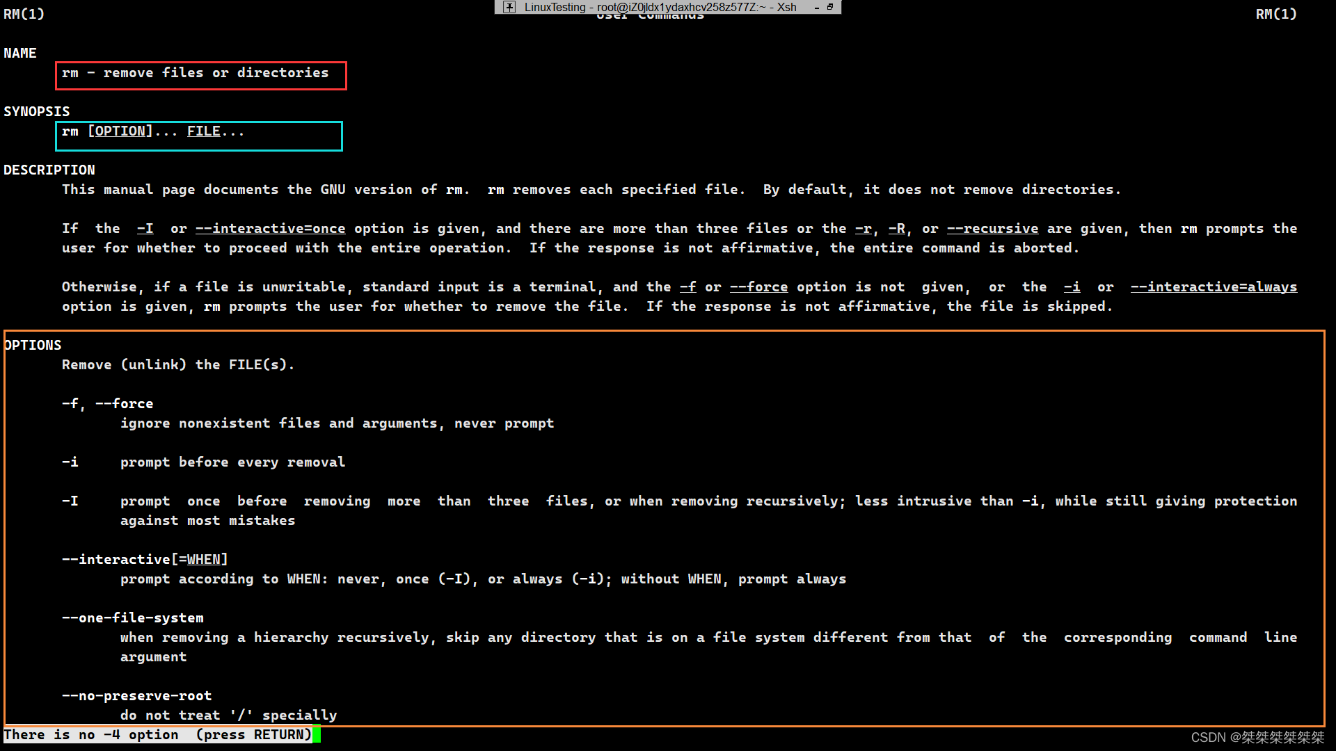Scroll down the manual page content
Image resolution: width=1336 pixels, height=751 pixels.
pyautogui.click(x=158, y=734)
